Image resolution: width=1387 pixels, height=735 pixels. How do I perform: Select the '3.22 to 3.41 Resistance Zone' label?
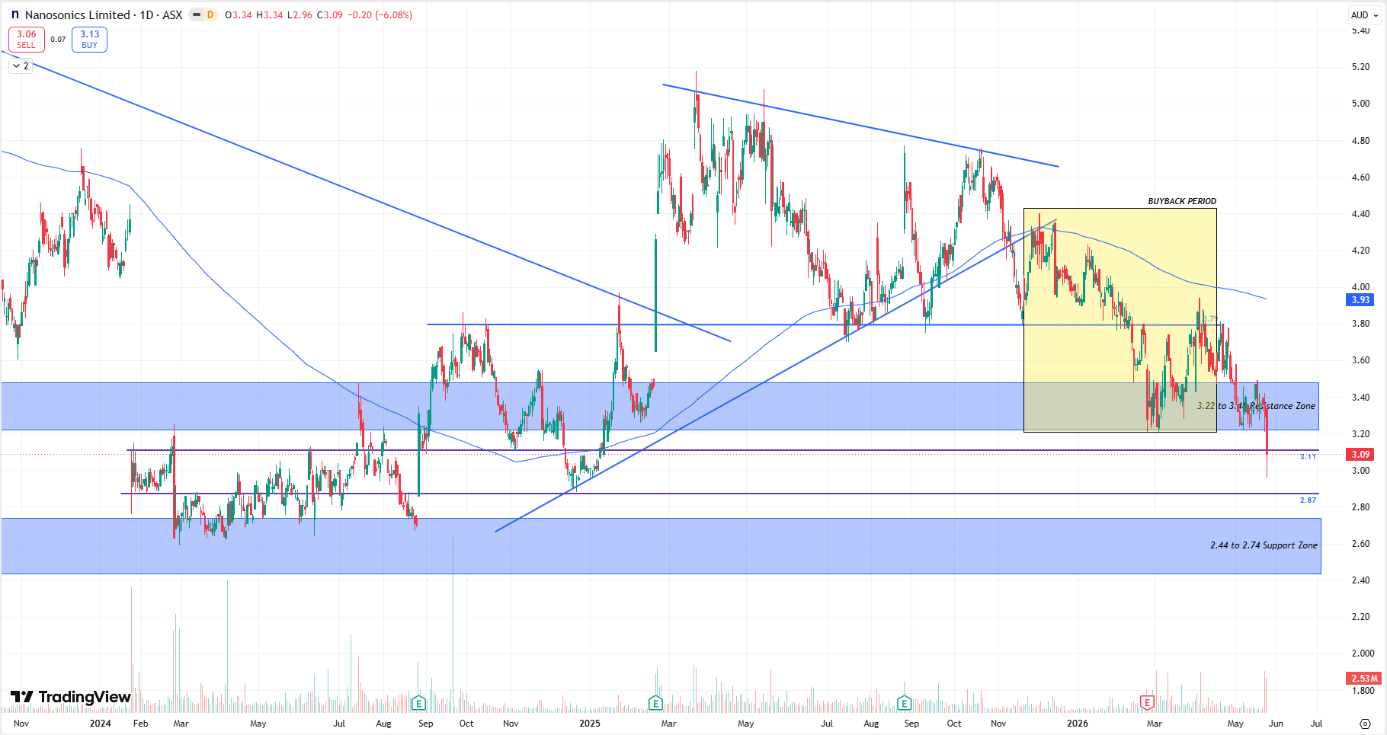pyautogui.click(x=1256, y=406)
